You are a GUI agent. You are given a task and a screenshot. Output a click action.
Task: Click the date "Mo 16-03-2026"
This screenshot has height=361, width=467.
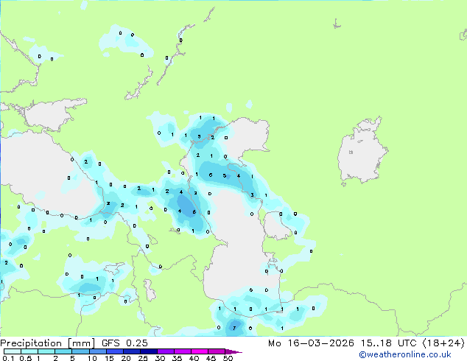(312, 343)
